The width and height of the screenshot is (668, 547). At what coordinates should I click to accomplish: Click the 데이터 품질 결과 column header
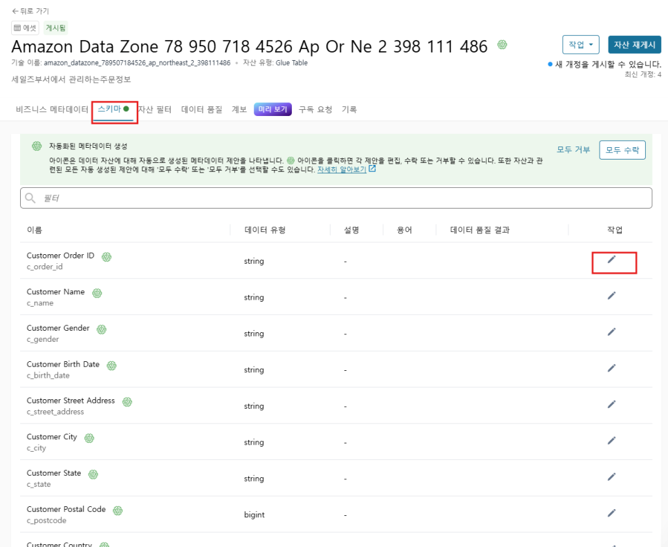(x=480, y=230)
